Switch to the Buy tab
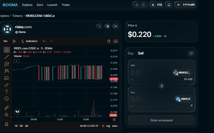Screen dimensions: 214x133 point(130,53)
